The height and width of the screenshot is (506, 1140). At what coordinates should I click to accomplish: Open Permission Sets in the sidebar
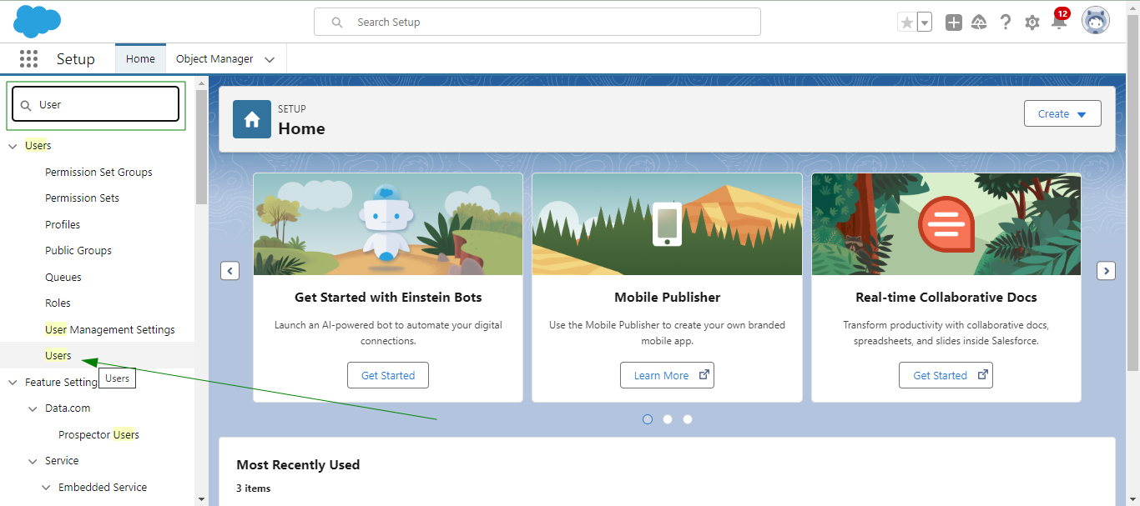pos(82,198)
